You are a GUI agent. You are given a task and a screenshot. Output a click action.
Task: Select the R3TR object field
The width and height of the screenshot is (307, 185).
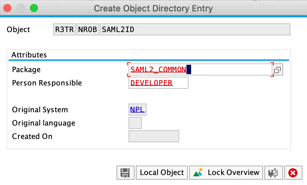click(x=64, y=29)
